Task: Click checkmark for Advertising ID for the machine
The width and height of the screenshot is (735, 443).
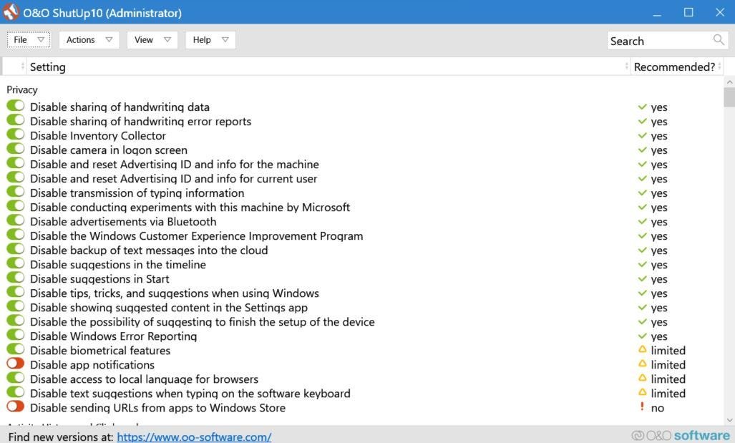Action: [642, 164]
